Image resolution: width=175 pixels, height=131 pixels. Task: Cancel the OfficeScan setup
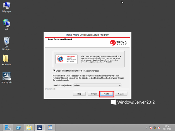[x=121, y=94]
